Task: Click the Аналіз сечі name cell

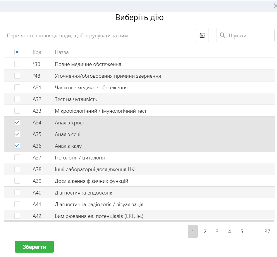Action: coord(68,134)
